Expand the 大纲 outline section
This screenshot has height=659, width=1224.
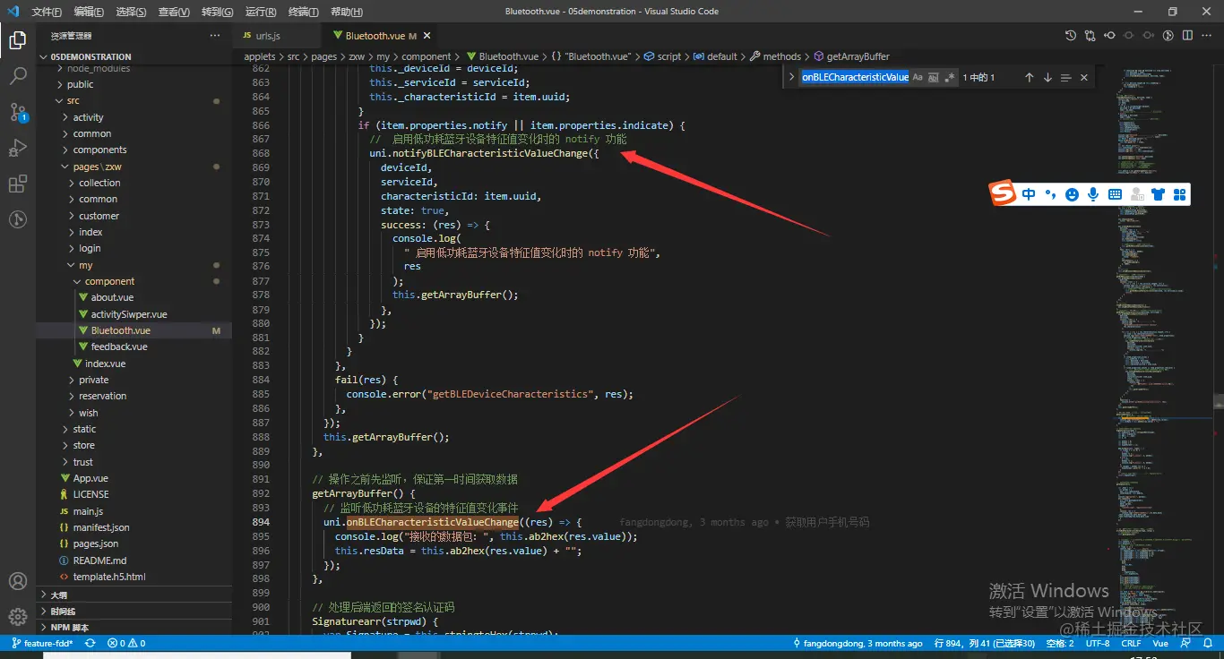tap(134, 595)
